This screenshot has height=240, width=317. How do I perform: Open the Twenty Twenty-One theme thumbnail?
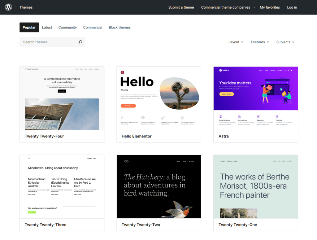coord(256,187)
